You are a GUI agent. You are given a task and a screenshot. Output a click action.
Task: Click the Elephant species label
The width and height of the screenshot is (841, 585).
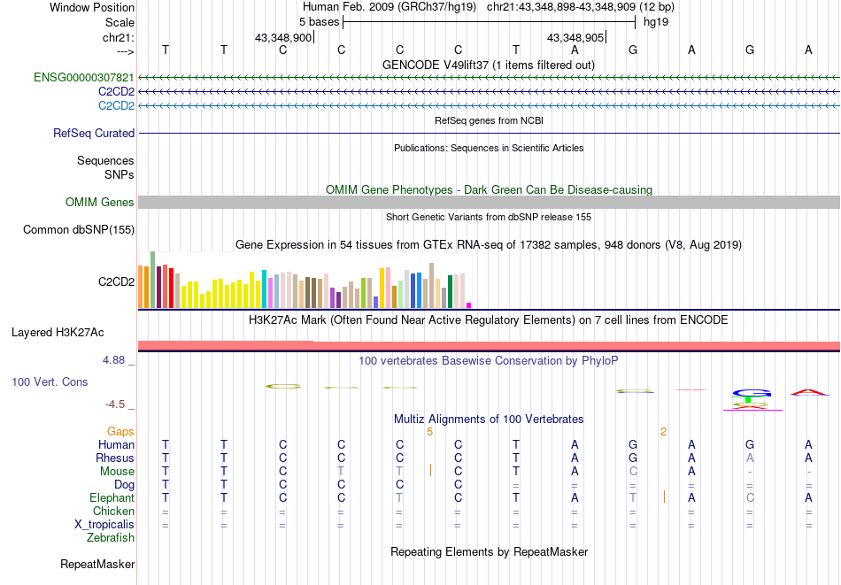[x=112, y=497]
